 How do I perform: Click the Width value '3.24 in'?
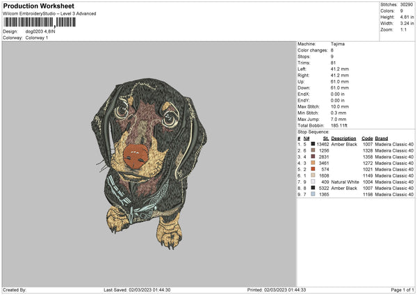coord(407,24)
